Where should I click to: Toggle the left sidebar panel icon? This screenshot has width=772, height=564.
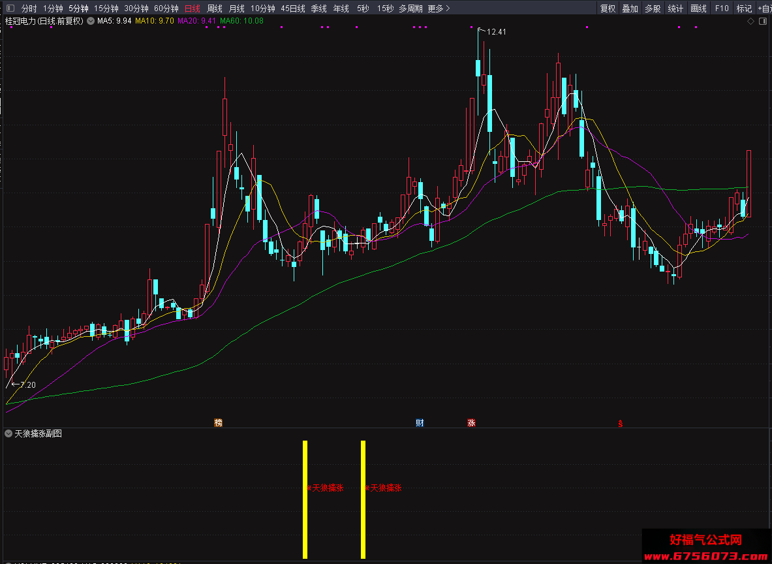click(10, 8)
